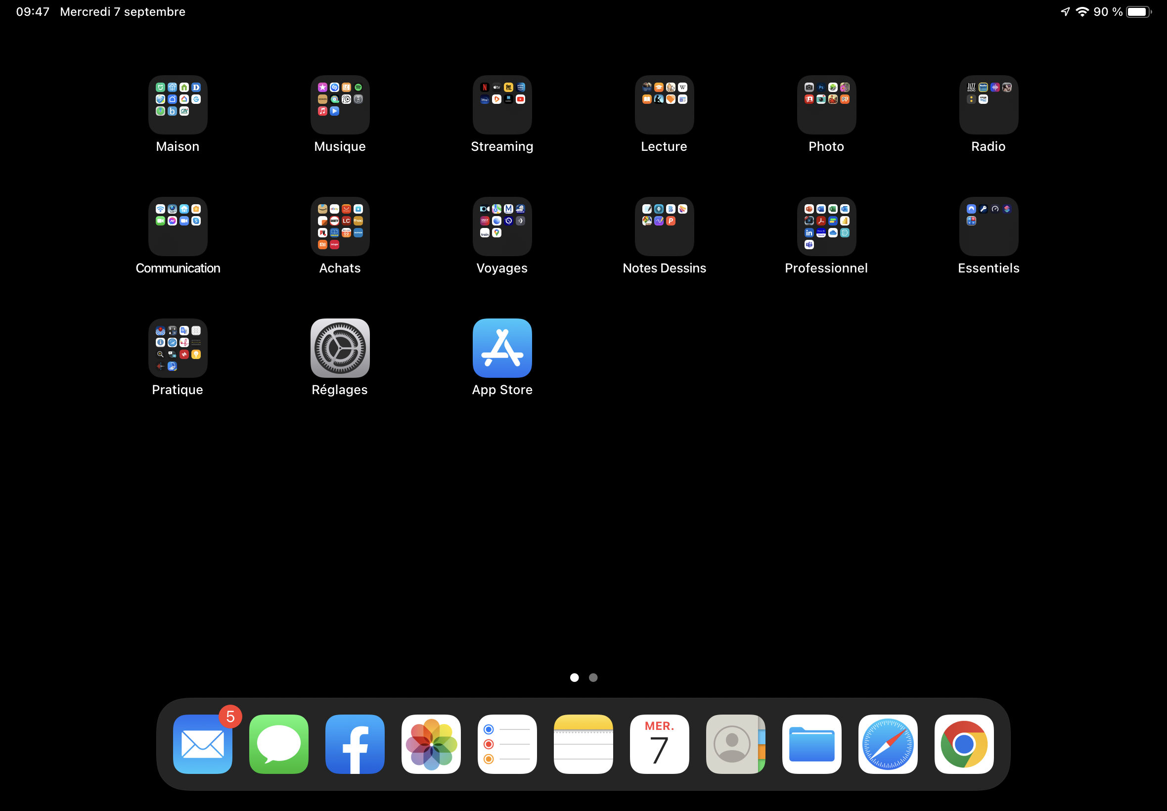Switch to second home screen page dot
The width and height of the screenshot is (1167, 811).
(593, 677)
